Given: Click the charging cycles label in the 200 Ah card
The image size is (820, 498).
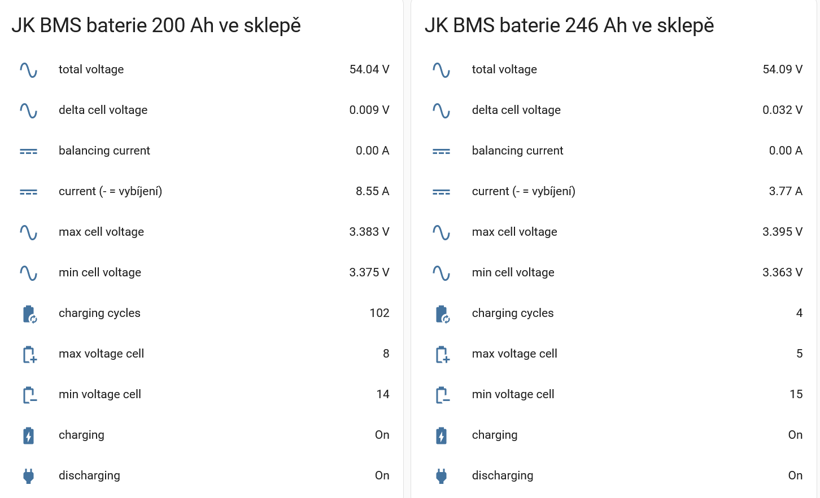Looking at the screenshot, I should click(99, 313).
